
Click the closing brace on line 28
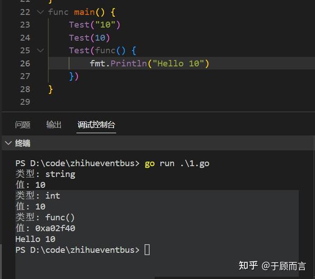click(x=50, y=89)
